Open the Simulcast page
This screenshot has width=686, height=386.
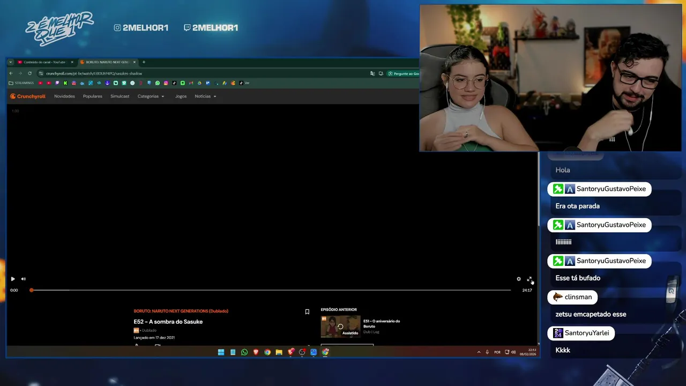coord(120,96)
